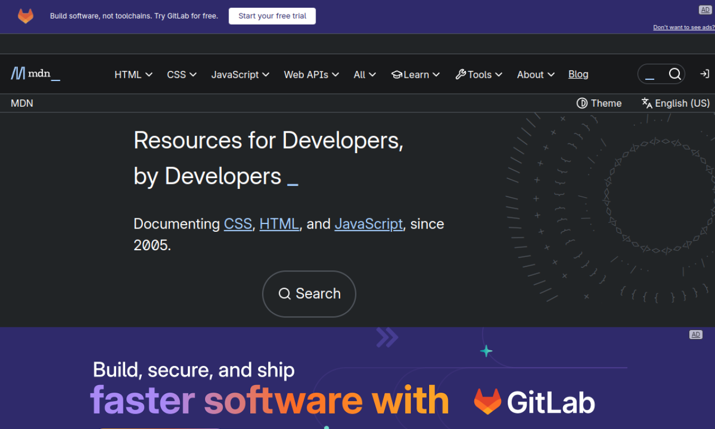715x429 pixels.
Task: Open the Tools menu
Action: (479, 74)
